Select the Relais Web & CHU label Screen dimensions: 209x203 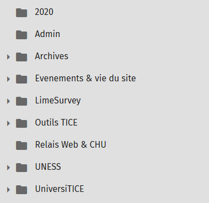pyautogui.click(x=71, y=144)
